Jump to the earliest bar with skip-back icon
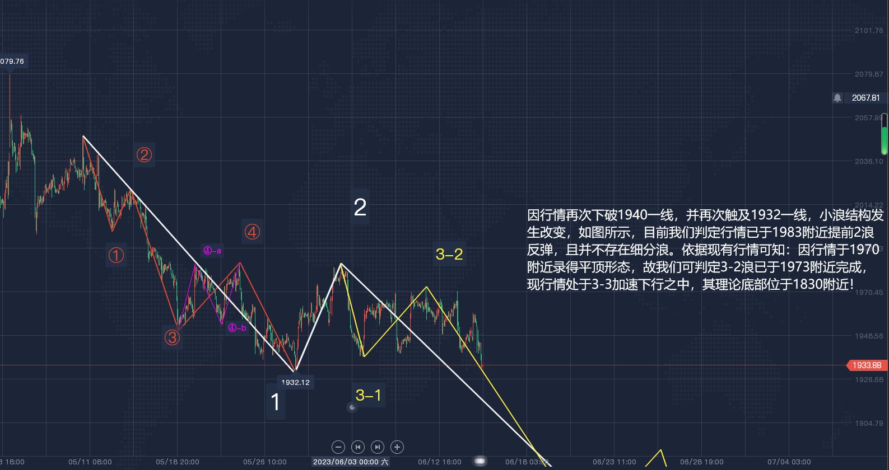The image size is (889, 470). pyautogui.click(x=357, y=447)
